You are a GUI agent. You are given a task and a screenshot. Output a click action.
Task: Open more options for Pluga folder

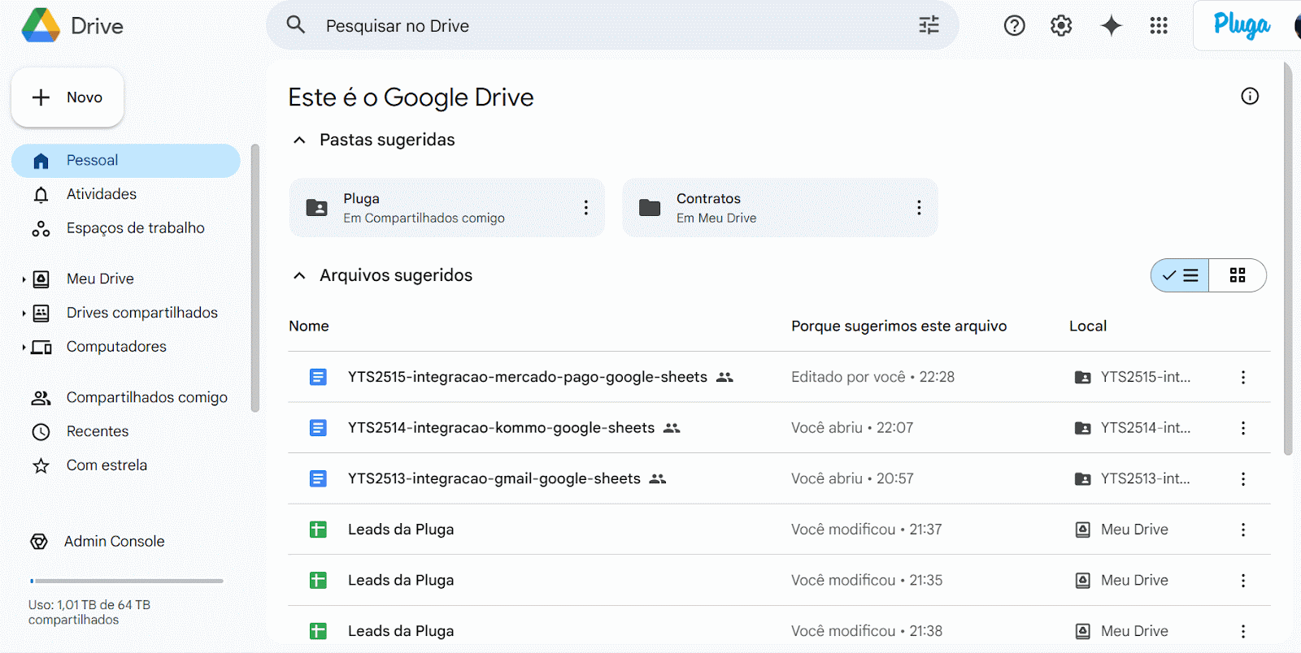[585, 208]
